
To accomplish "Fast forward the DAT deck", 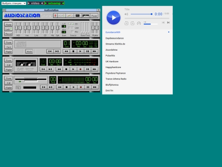I will click(95, 69).
